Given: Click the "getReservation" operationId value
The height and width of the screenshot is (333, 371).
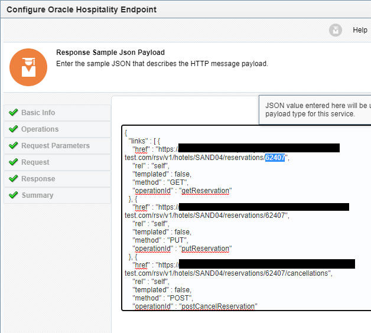Looking at the screenshot, I should click(206, 191).
